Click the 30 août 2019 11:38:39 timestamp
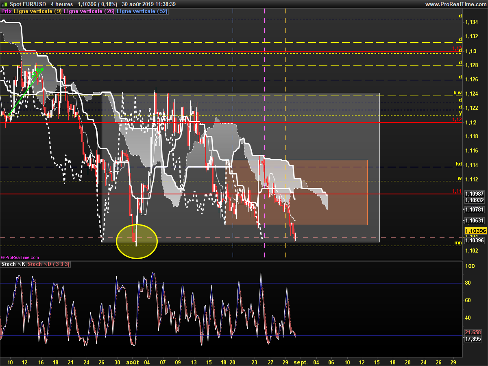488x366 pixels. [149, 4]
